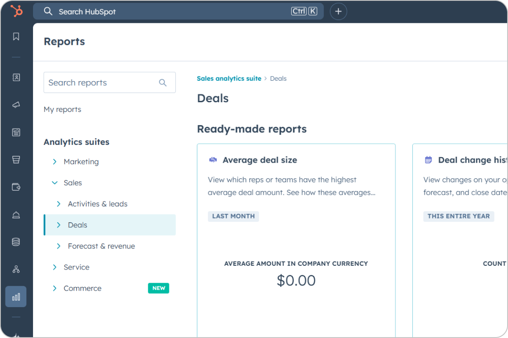Open the database sidebar icon
The width and height of the screenshot is (508, 338).
point(16,242)
